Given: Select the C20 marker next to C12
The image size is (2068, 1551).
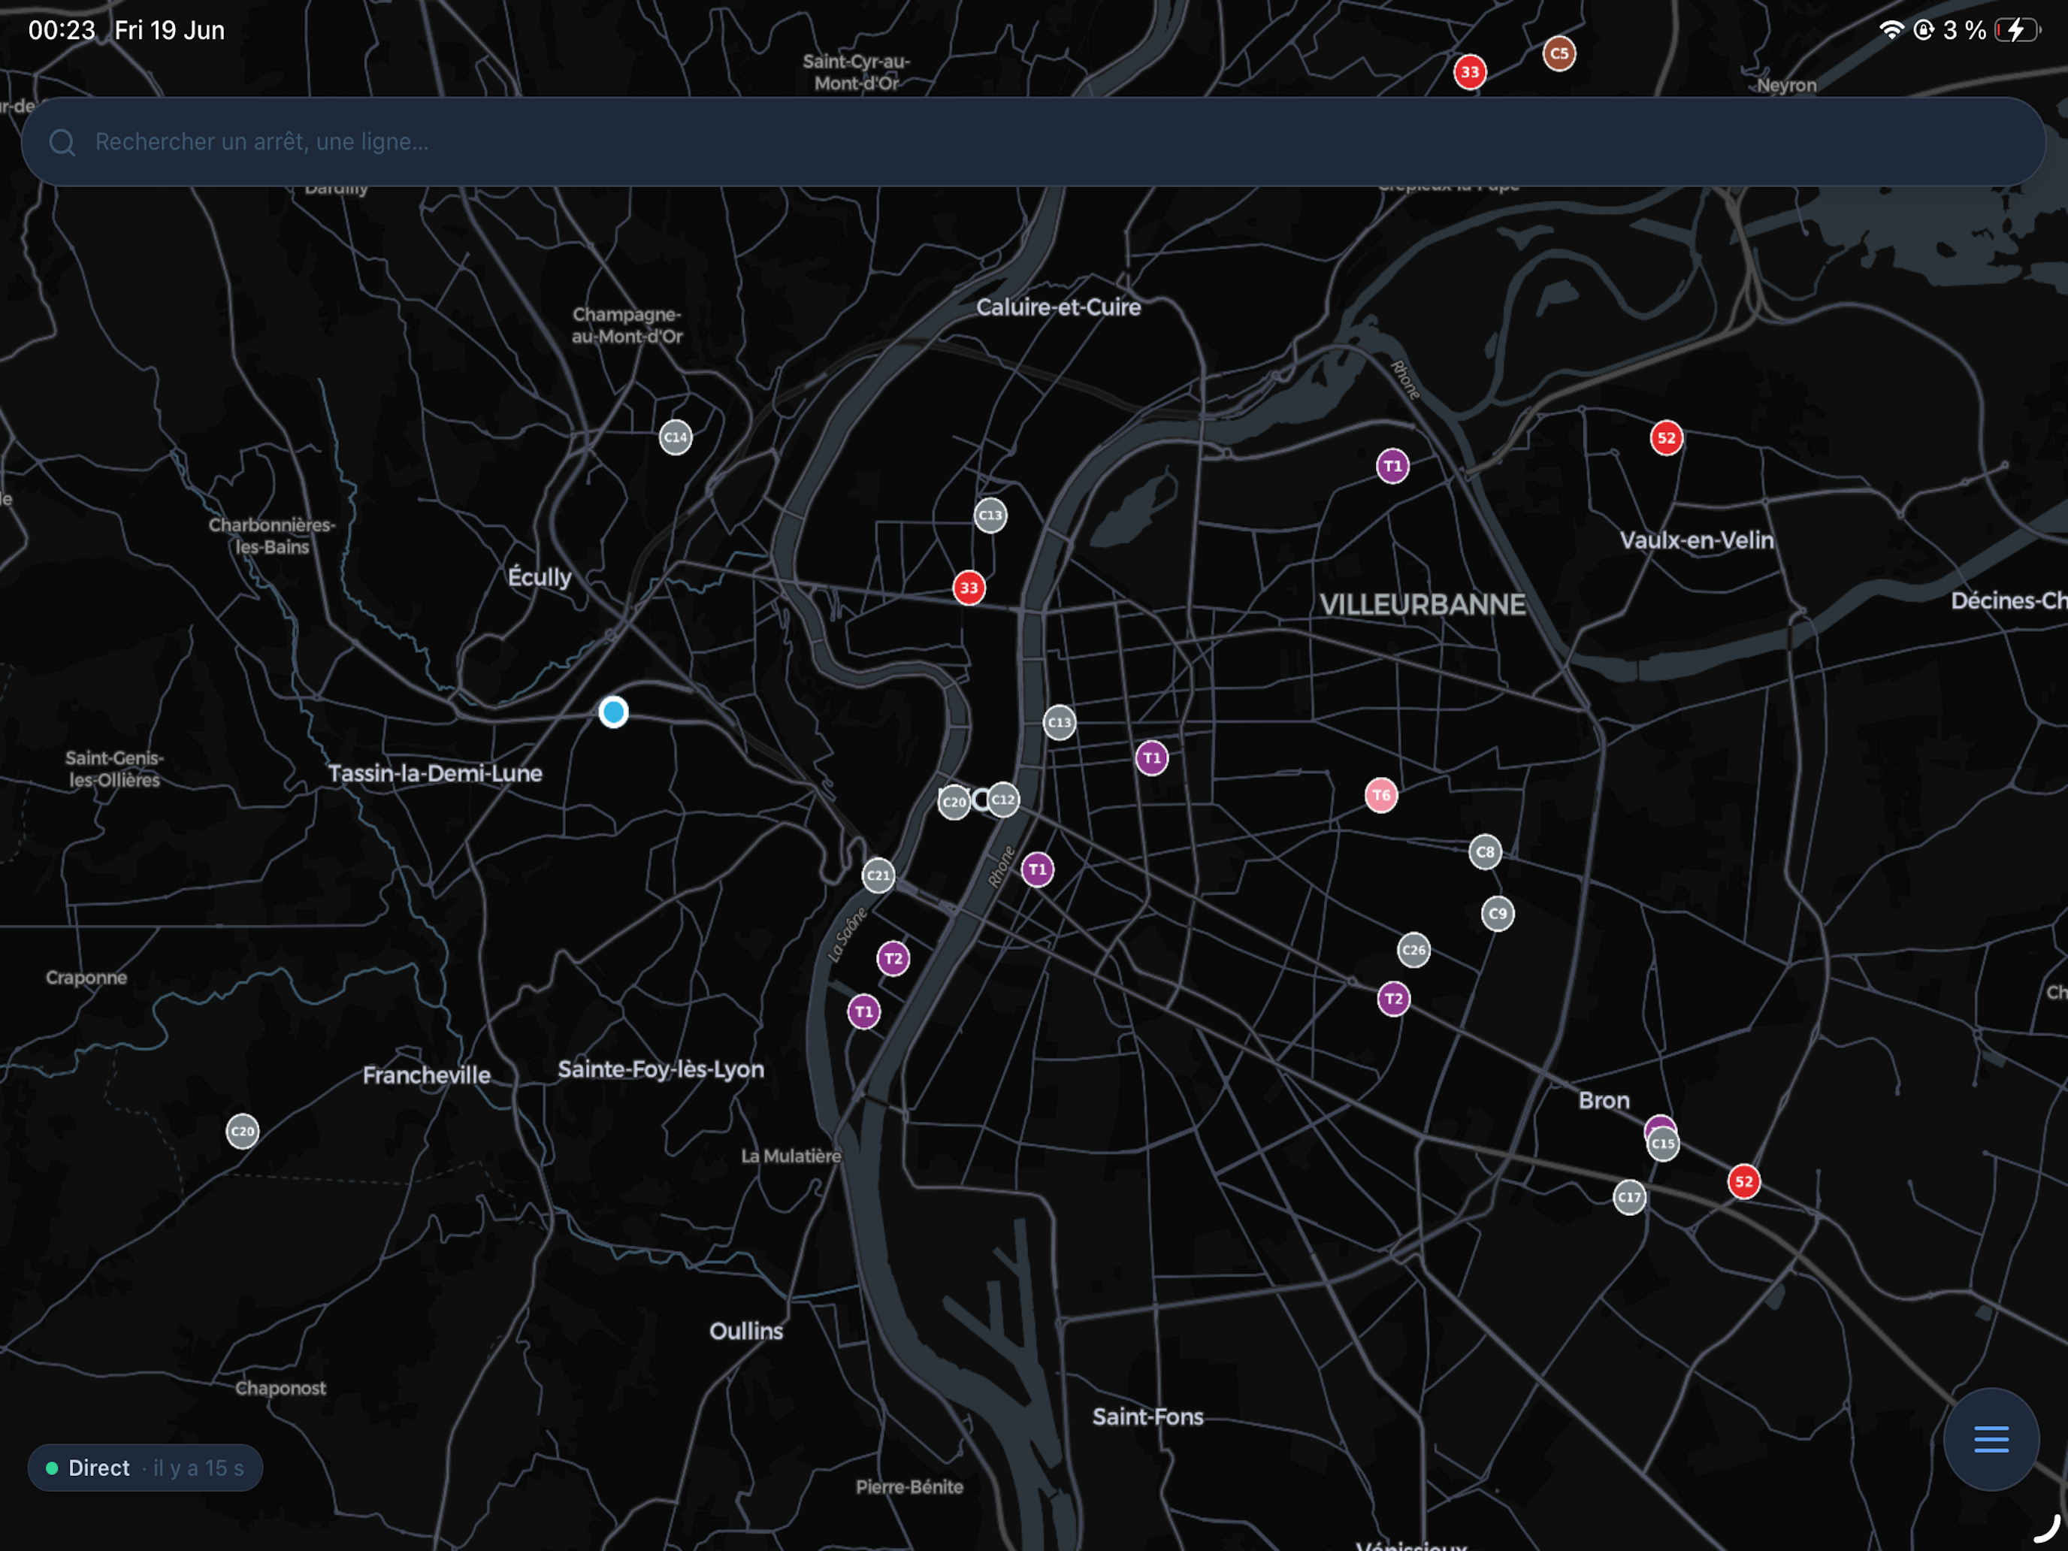Looking at the screenshot, I should pos(954,802).
